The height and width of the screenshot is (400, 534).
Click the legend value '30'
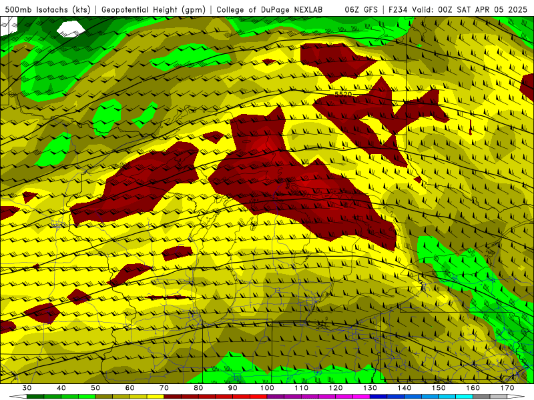tap(27, 388)
